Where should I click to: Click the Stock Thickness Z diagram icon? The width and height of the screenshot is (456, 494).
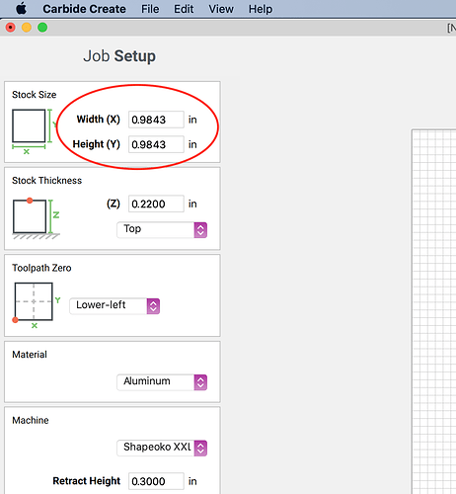click(x=37, y=218)
